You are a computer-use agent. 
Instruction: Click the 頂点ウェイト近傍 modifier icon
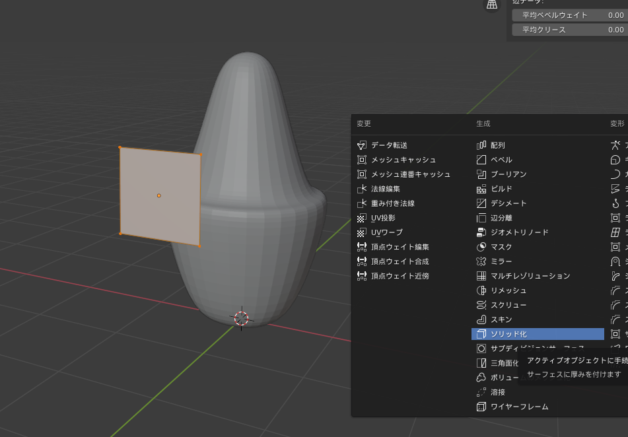(362, 276)
